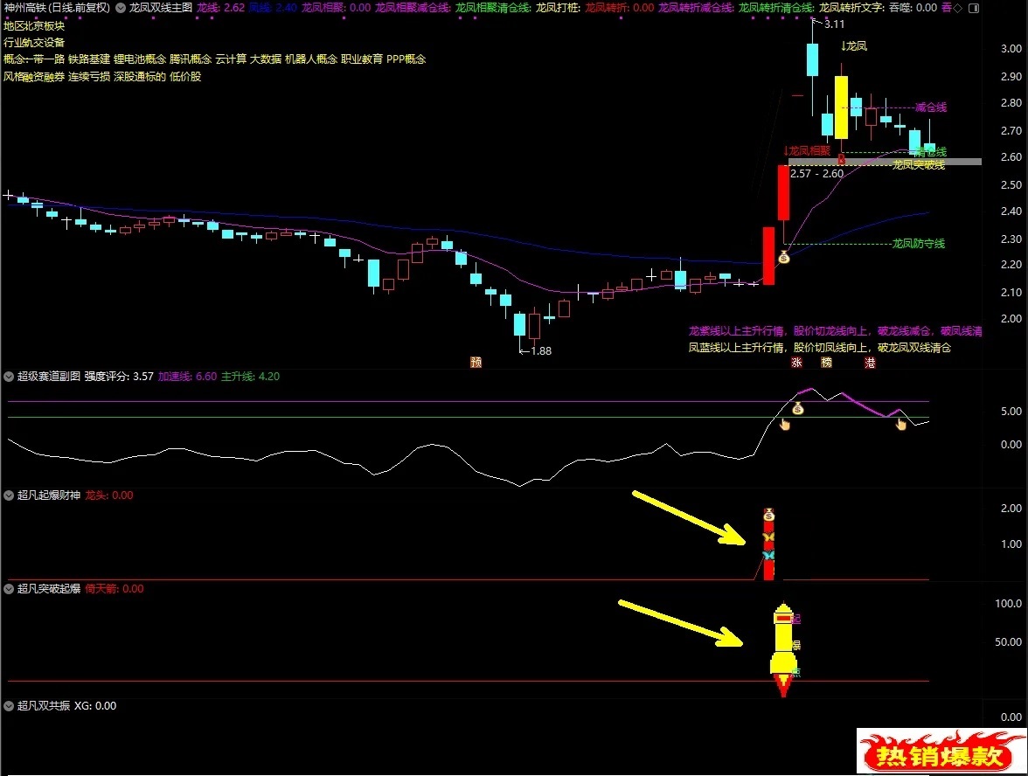The width and height of the screenshot is (1028, 776).
Task: Click the 2.57 - 2.60 range label
Action: (x=816, y=174)
